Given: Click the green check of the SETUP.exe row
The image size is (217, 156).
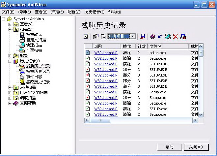Looking at the screenshot, I should pos(88,109).
